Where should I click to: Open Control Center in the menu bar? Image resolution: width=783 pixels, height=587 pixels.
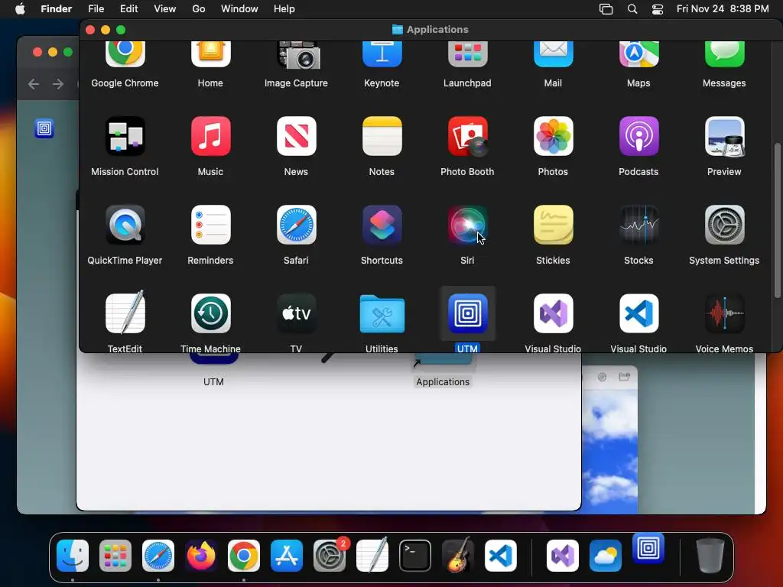(x=658, y=9)
